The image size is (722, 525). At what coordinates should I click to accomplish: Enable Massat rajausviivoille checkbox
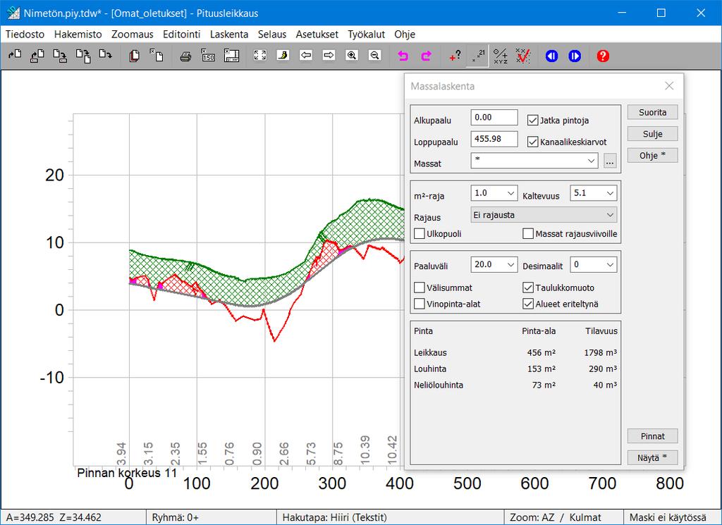[528, 234]
